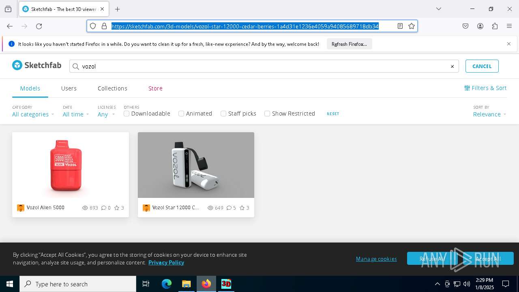This screenshot has height=292, width=519.
Task: Click the Refresh Firefox button
Action: point(349,44)
